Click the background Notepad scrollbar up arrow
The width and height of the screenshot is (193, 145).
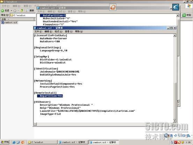tap(178, 15)
